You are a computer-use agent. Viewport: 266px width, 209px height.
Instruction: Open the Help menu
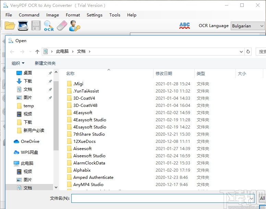[132, 15]
